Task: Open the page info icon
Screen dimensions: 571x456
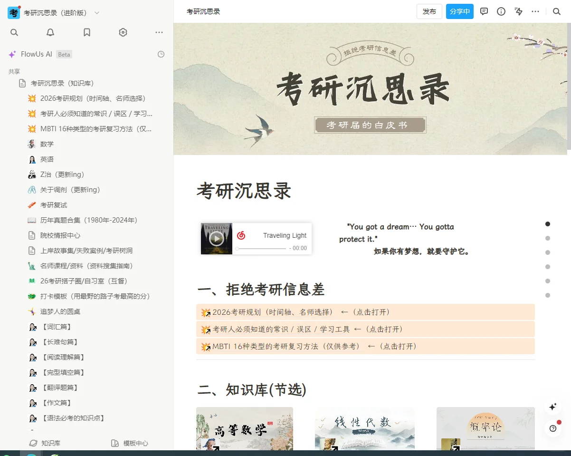Action: 501,11
